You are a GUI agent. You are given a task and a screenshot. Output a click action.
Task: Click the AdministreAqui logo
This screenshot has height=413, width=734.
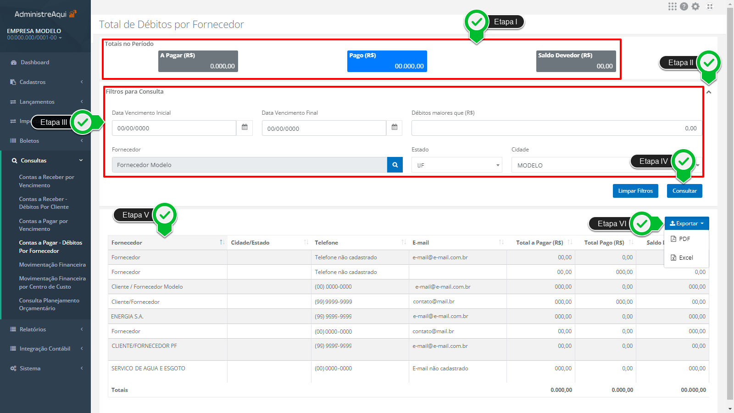[x=45, y=14]
